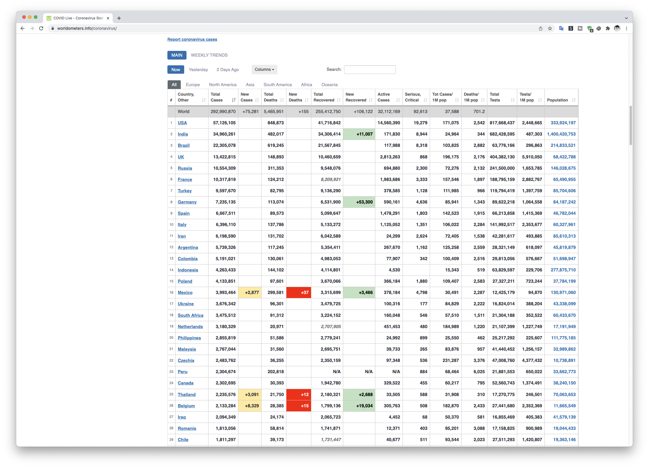The height and width of the screenshot is (468, 649).
Task: Open a new tab with the plus icon
Action: pos(119,18)
